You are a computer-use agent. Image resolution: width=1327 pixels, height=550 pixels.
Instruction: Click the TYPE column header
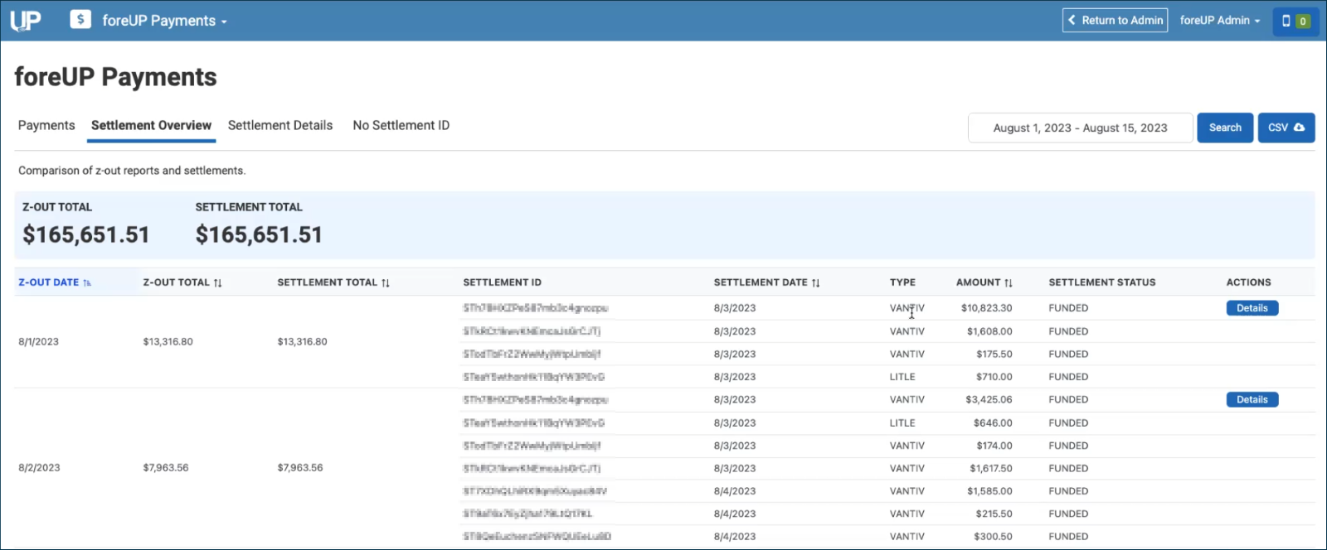(902, 282)
